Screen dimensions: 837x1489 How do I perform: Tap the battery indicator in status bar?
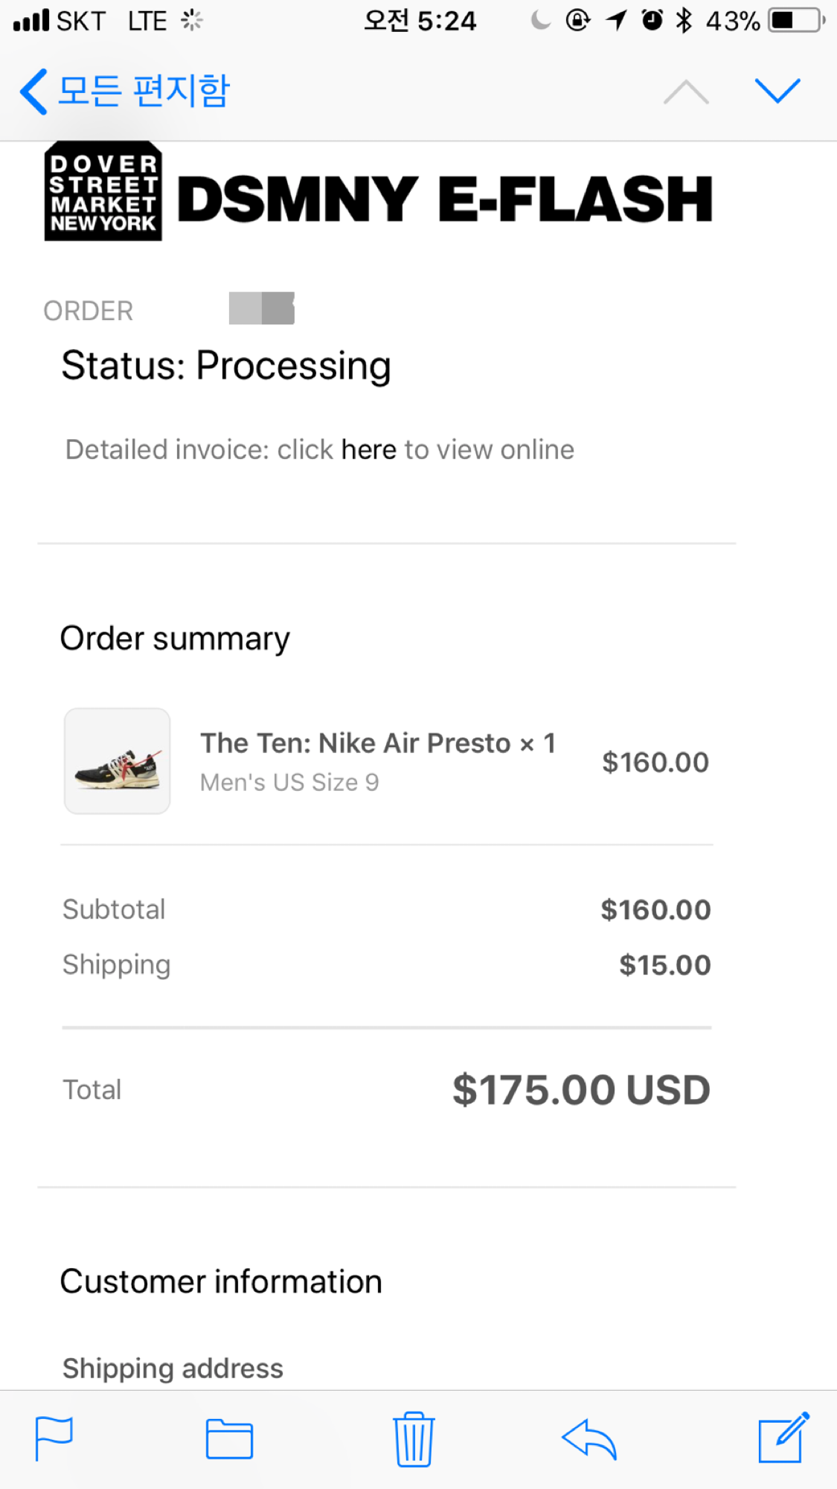798,21
